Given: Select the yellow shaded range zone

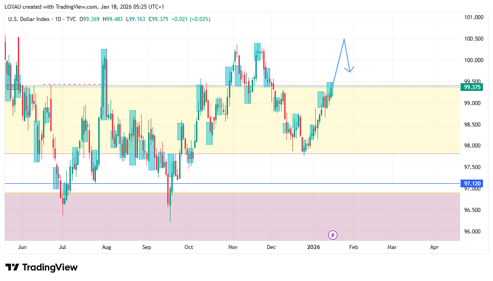Looking at the screenshot, I should pyautogui.click(x=251, y=133).
